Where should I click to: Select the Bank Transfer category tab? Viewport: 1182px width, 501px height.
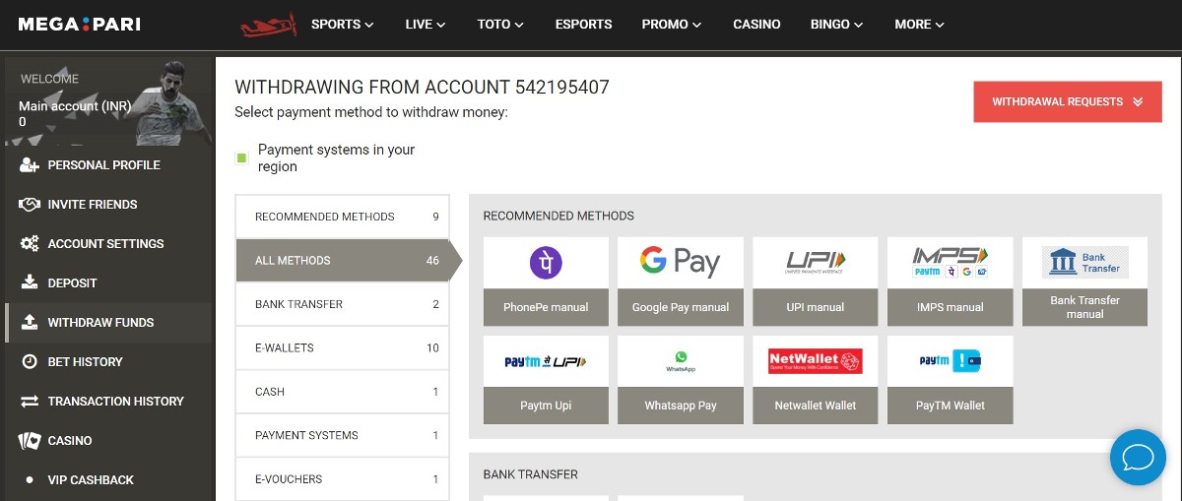click(x=343, y=304)
